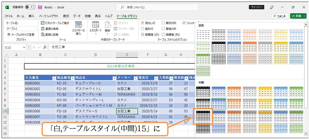309x139 pixels.
Task: Open the 商品名 column filter dropdown
Action: (114, 78)
